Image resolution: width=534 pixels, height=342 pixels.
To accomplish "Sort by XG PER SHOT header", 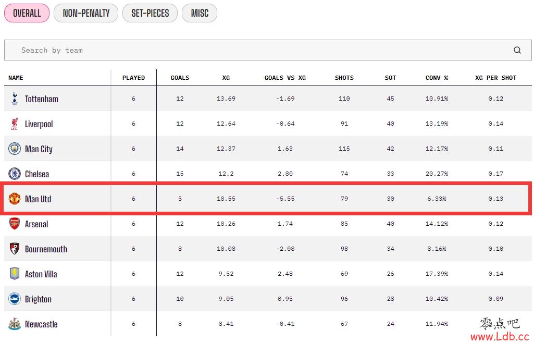I will click(495, 78).
